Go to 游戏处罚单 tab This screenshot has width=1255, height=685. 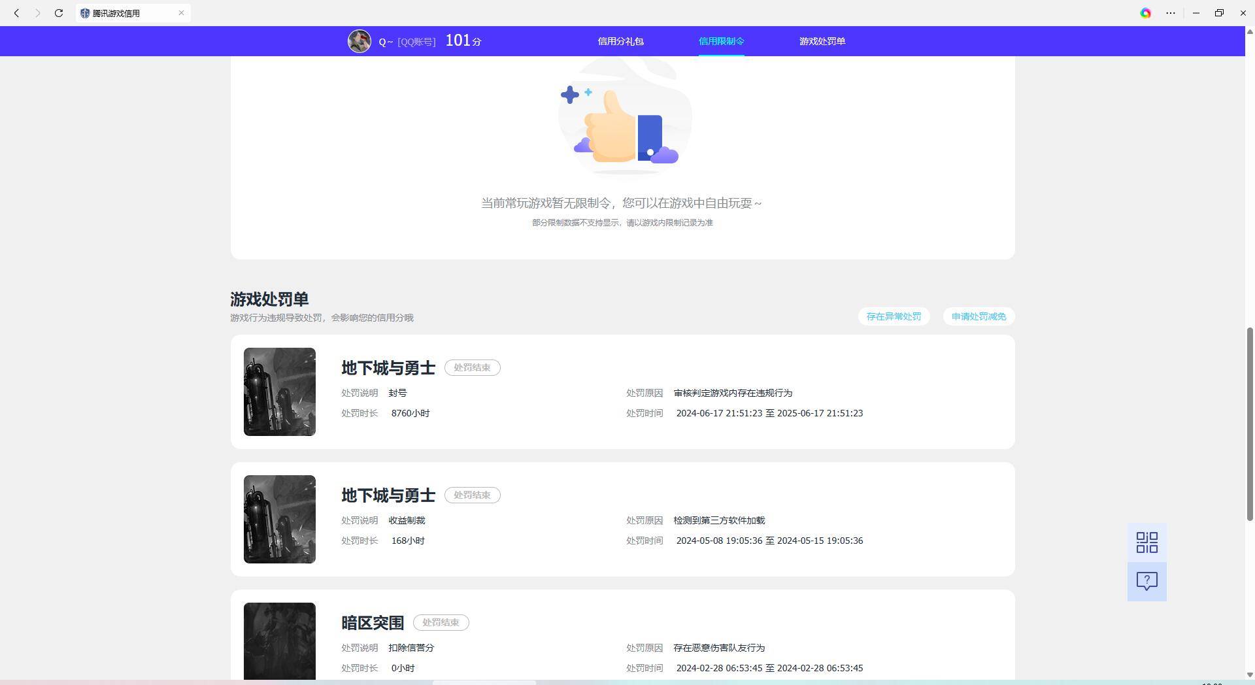[x=822, y=41]
